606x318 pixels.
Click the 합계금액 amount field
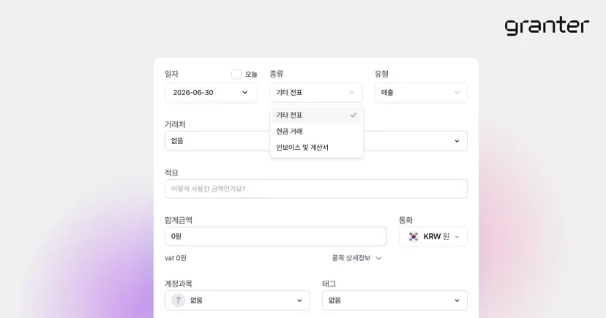276,236
